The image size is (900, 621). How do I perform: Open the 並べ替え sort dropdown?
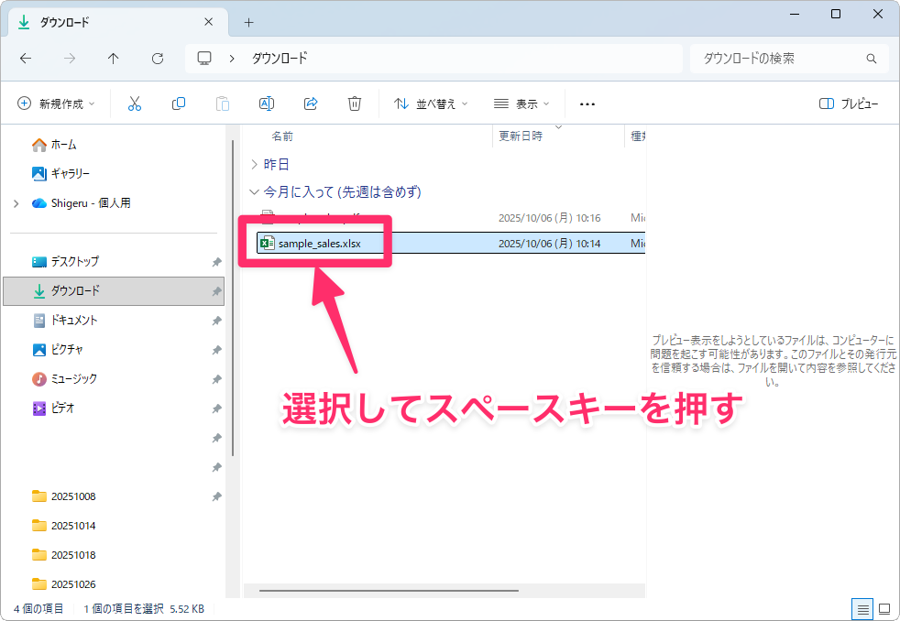(x=431, y=104)
